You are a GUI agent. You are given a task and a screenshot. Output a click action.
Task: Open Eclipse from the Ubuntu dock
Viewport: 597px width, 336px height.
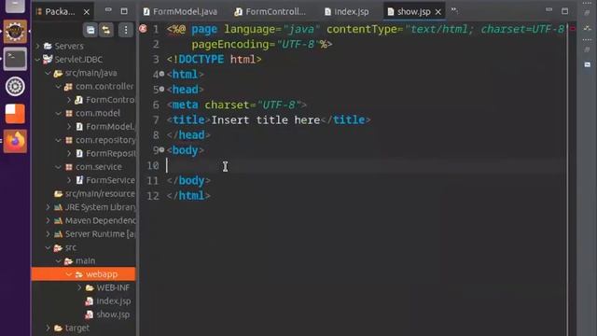tap(15, 31)
